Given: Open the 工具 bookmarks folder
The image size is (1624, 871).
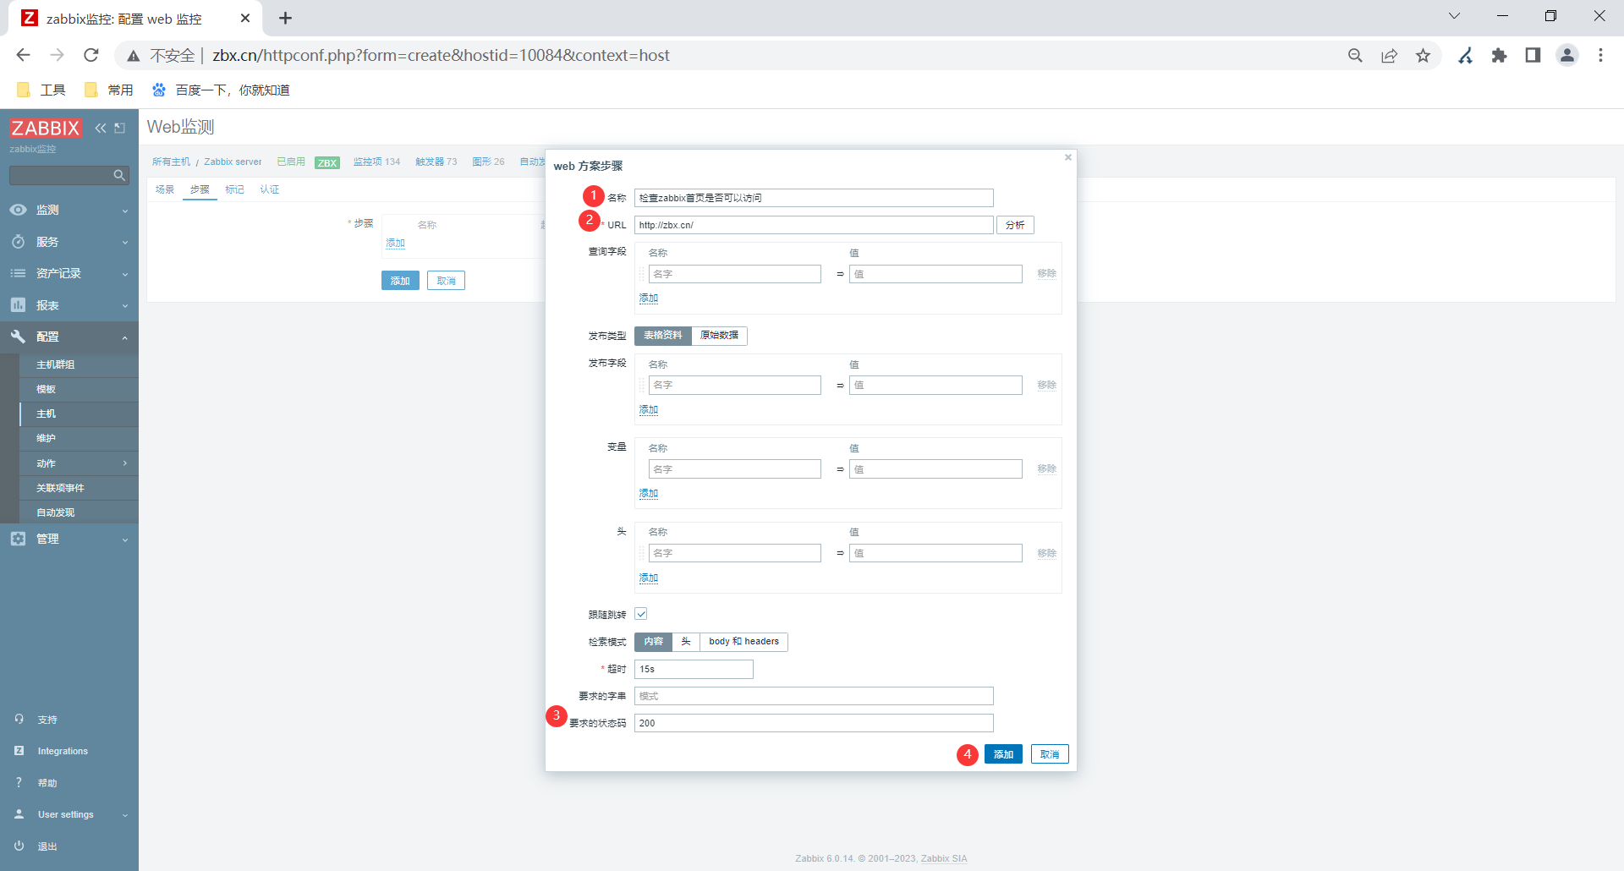Looking at the screenshot, I should click(41, 90).
